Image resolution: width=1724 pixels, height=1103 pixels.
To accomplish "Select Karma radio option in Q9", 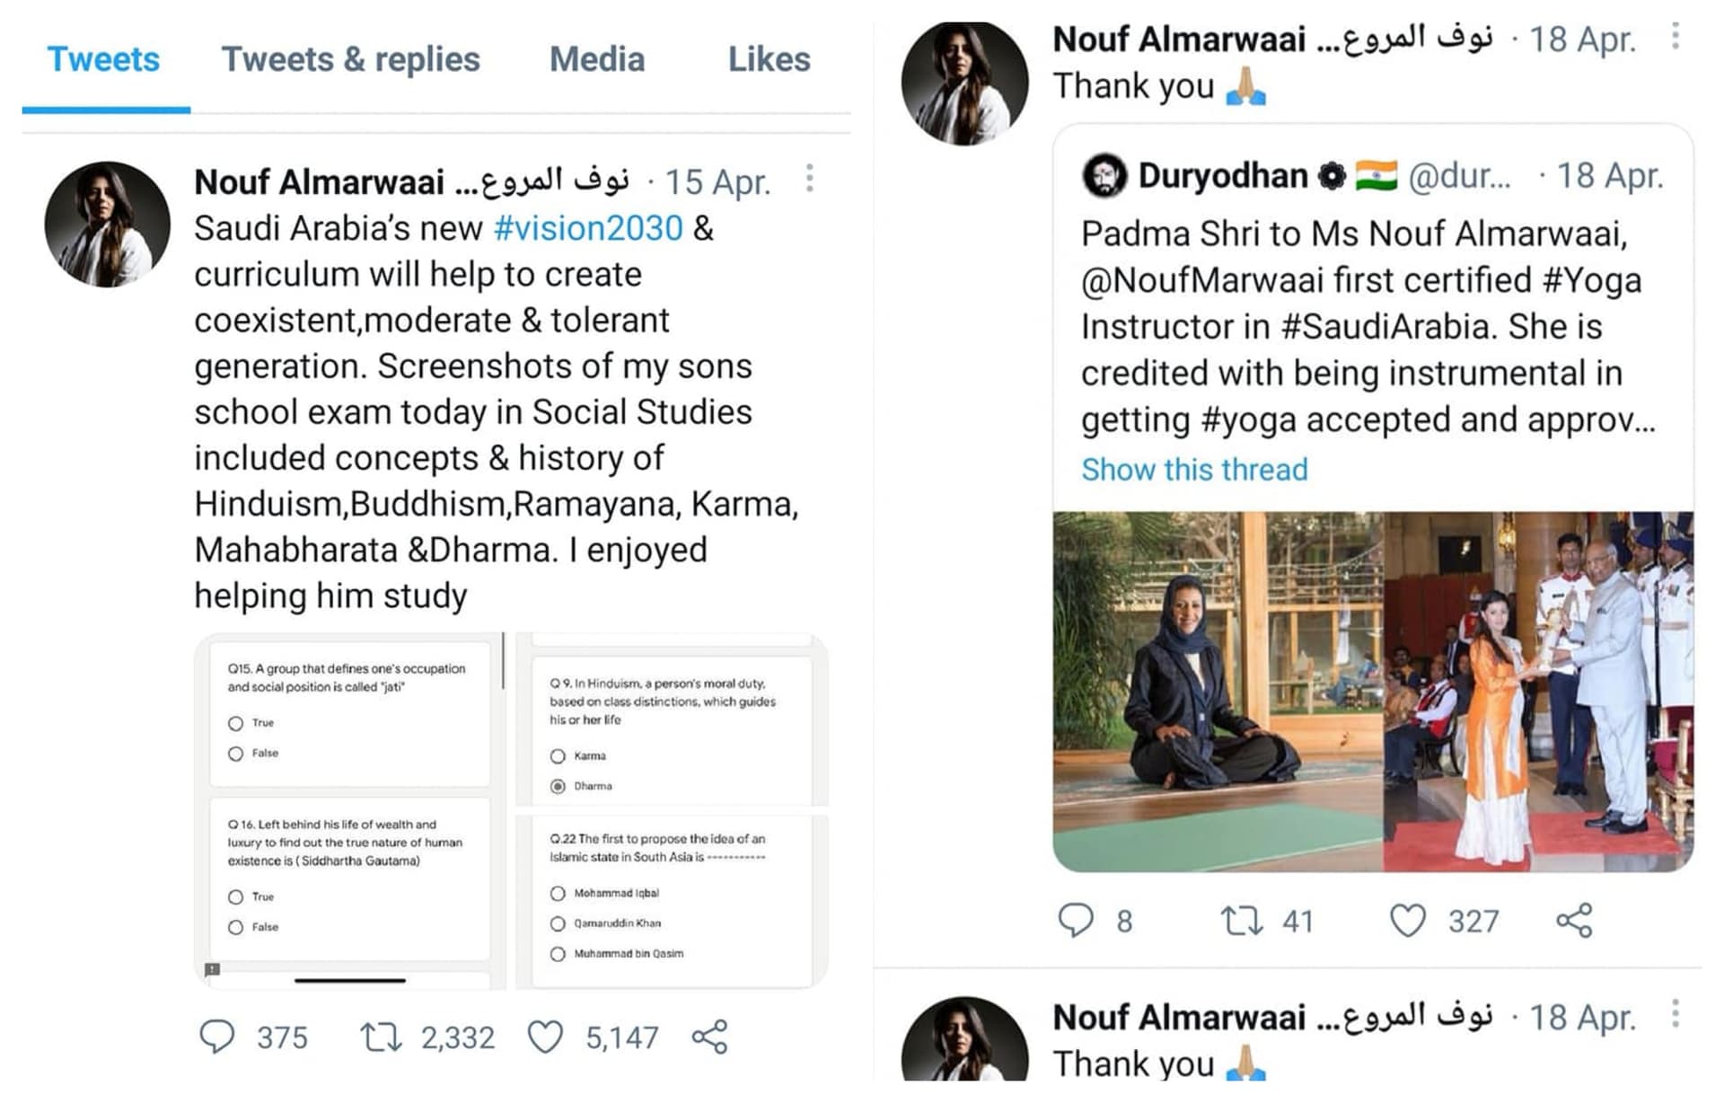I will point(558,756).
